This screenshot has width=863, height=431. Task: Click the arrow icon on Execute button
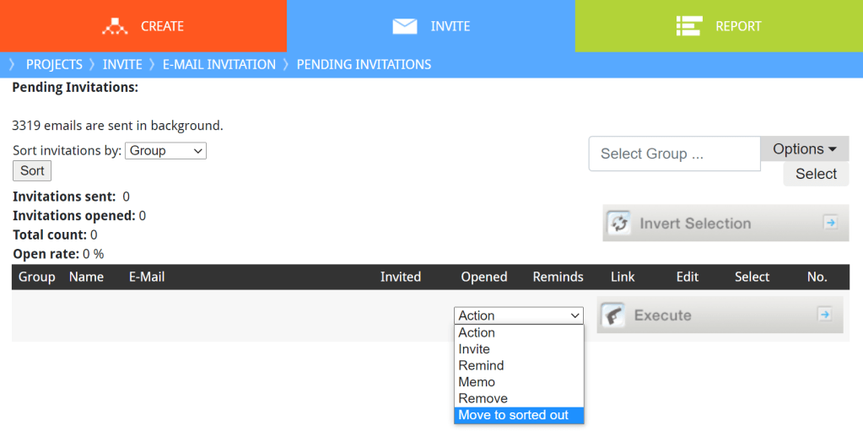pos(825,315)
